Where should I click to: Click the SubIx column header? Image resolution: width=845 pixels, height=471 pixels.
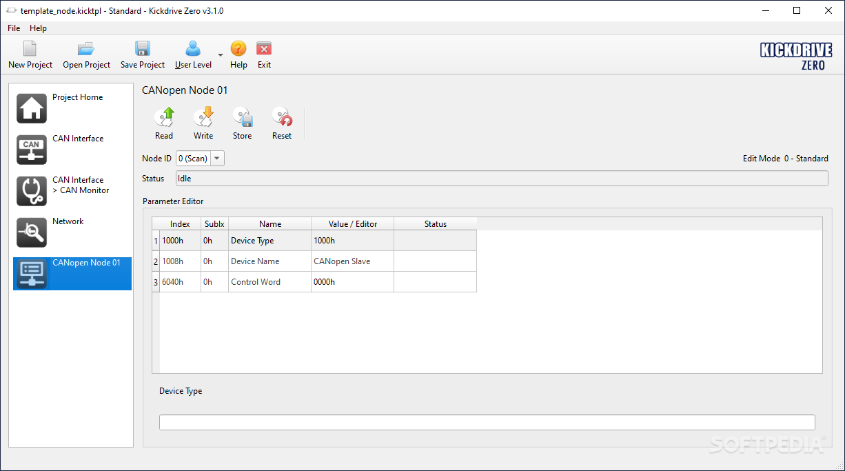pyautogui.click(x=214, y=224)
